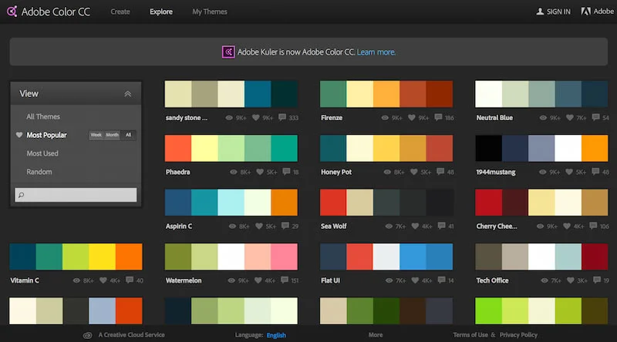This screenshot has height=342, width=617.
Task: Click the dark red swatch in Tech Office palette
Action: tap(595, 256)
